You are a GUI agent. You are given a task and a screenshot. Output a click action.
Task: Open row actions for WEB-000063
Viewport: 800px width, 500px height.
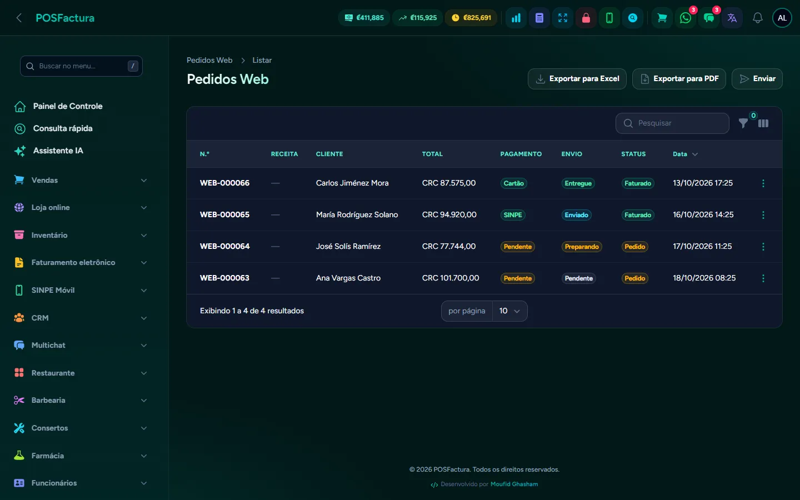pos(763,278)
